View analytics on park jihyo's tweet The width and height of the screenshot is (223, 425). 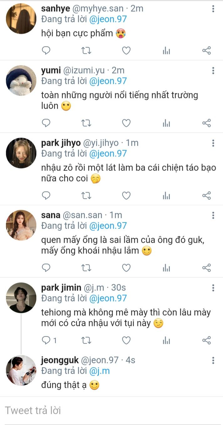tap(166, 196)
